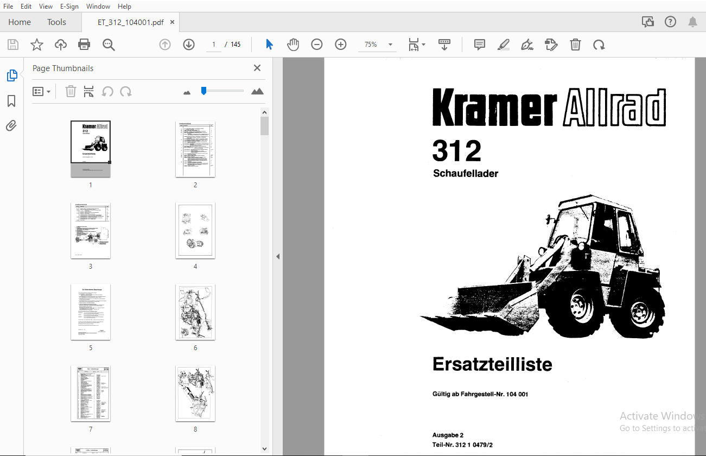Zoom in with the plus circle button
706x456 pixels.
(341, 45)
